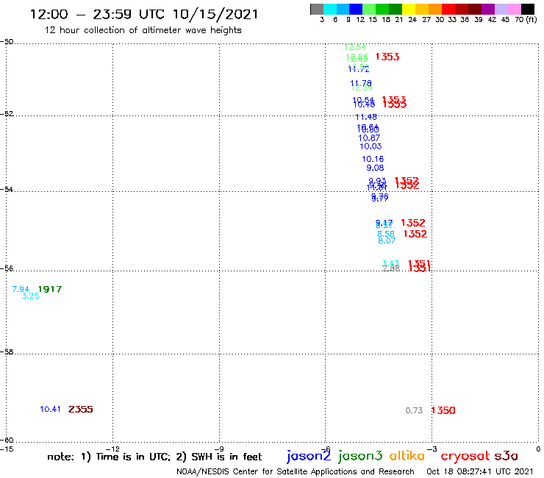Click the latitude axis label -54
The image size is (544, 478).
click(7, 190)
